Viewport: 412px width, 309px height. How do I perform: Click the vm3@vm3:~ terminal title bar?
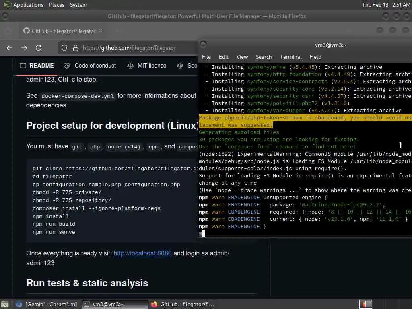tap(331, 45)
